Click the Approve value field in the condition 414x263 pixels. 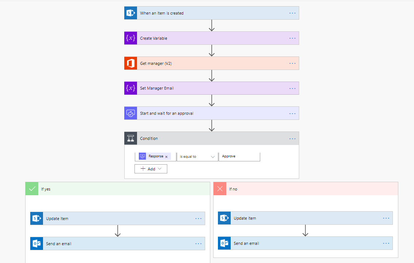[x=239, y=156]
